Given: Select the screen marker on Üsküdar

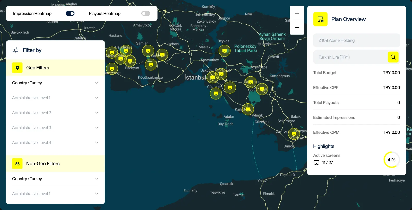Looking at the screenshot, I should click(213, 77).
